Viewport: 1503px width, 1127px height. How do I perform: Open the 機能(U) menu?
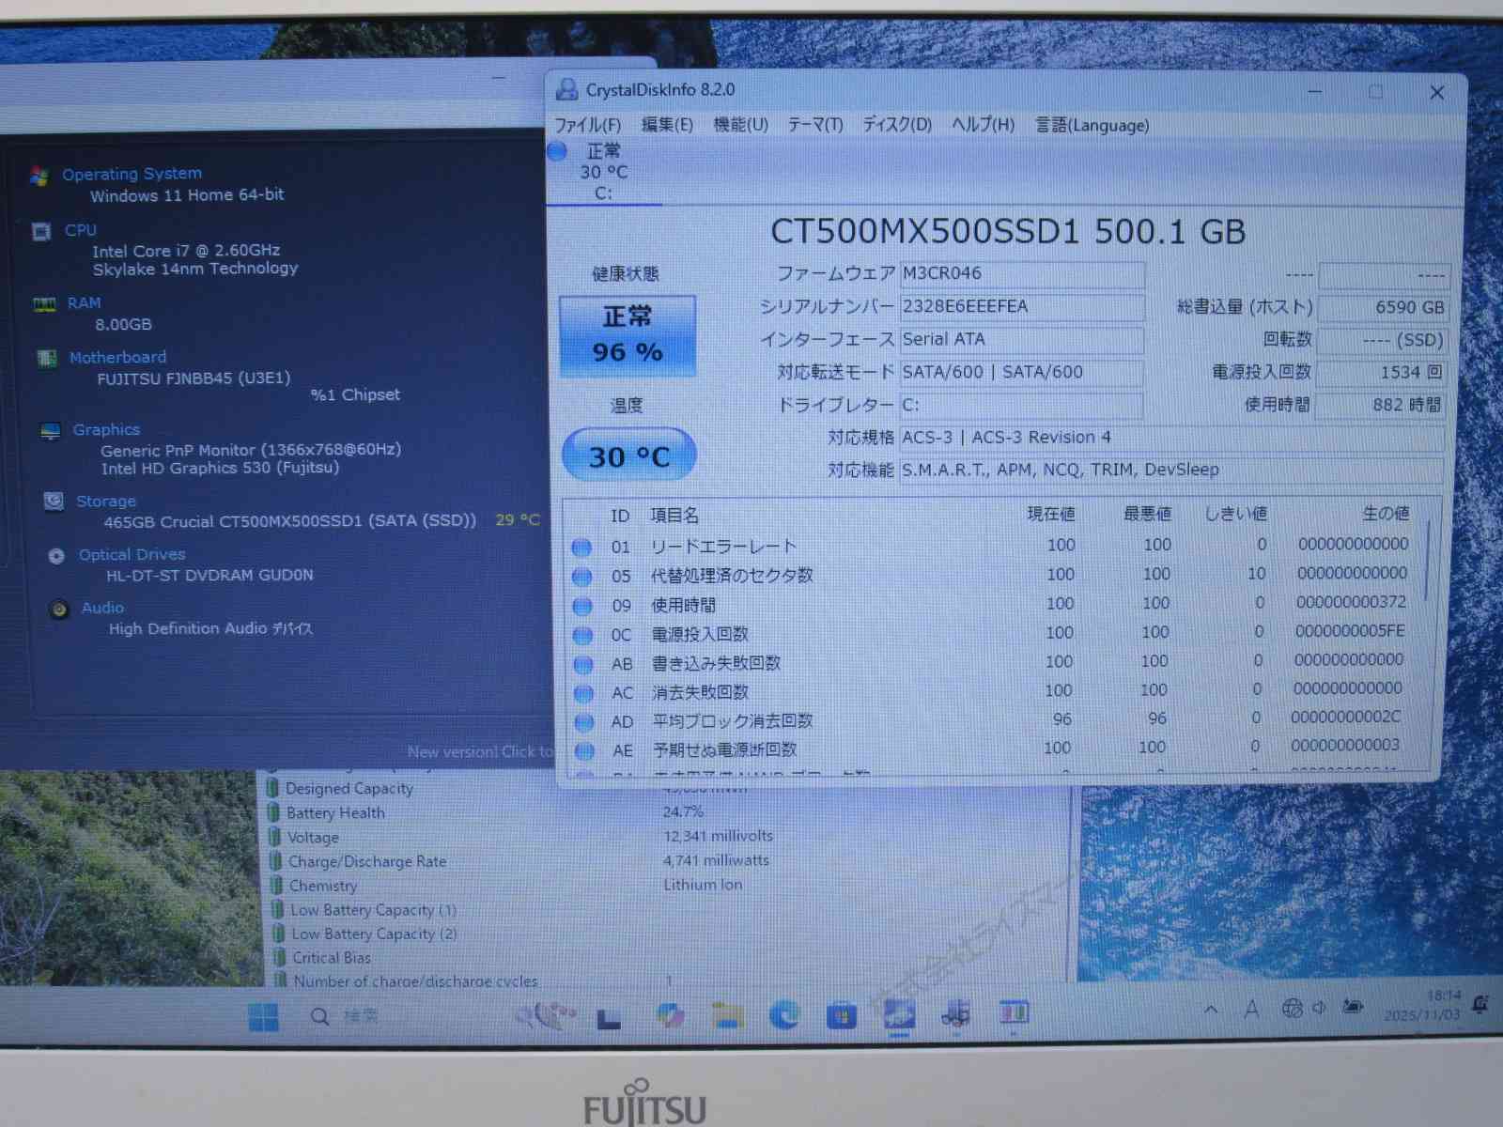pos(740,125)
